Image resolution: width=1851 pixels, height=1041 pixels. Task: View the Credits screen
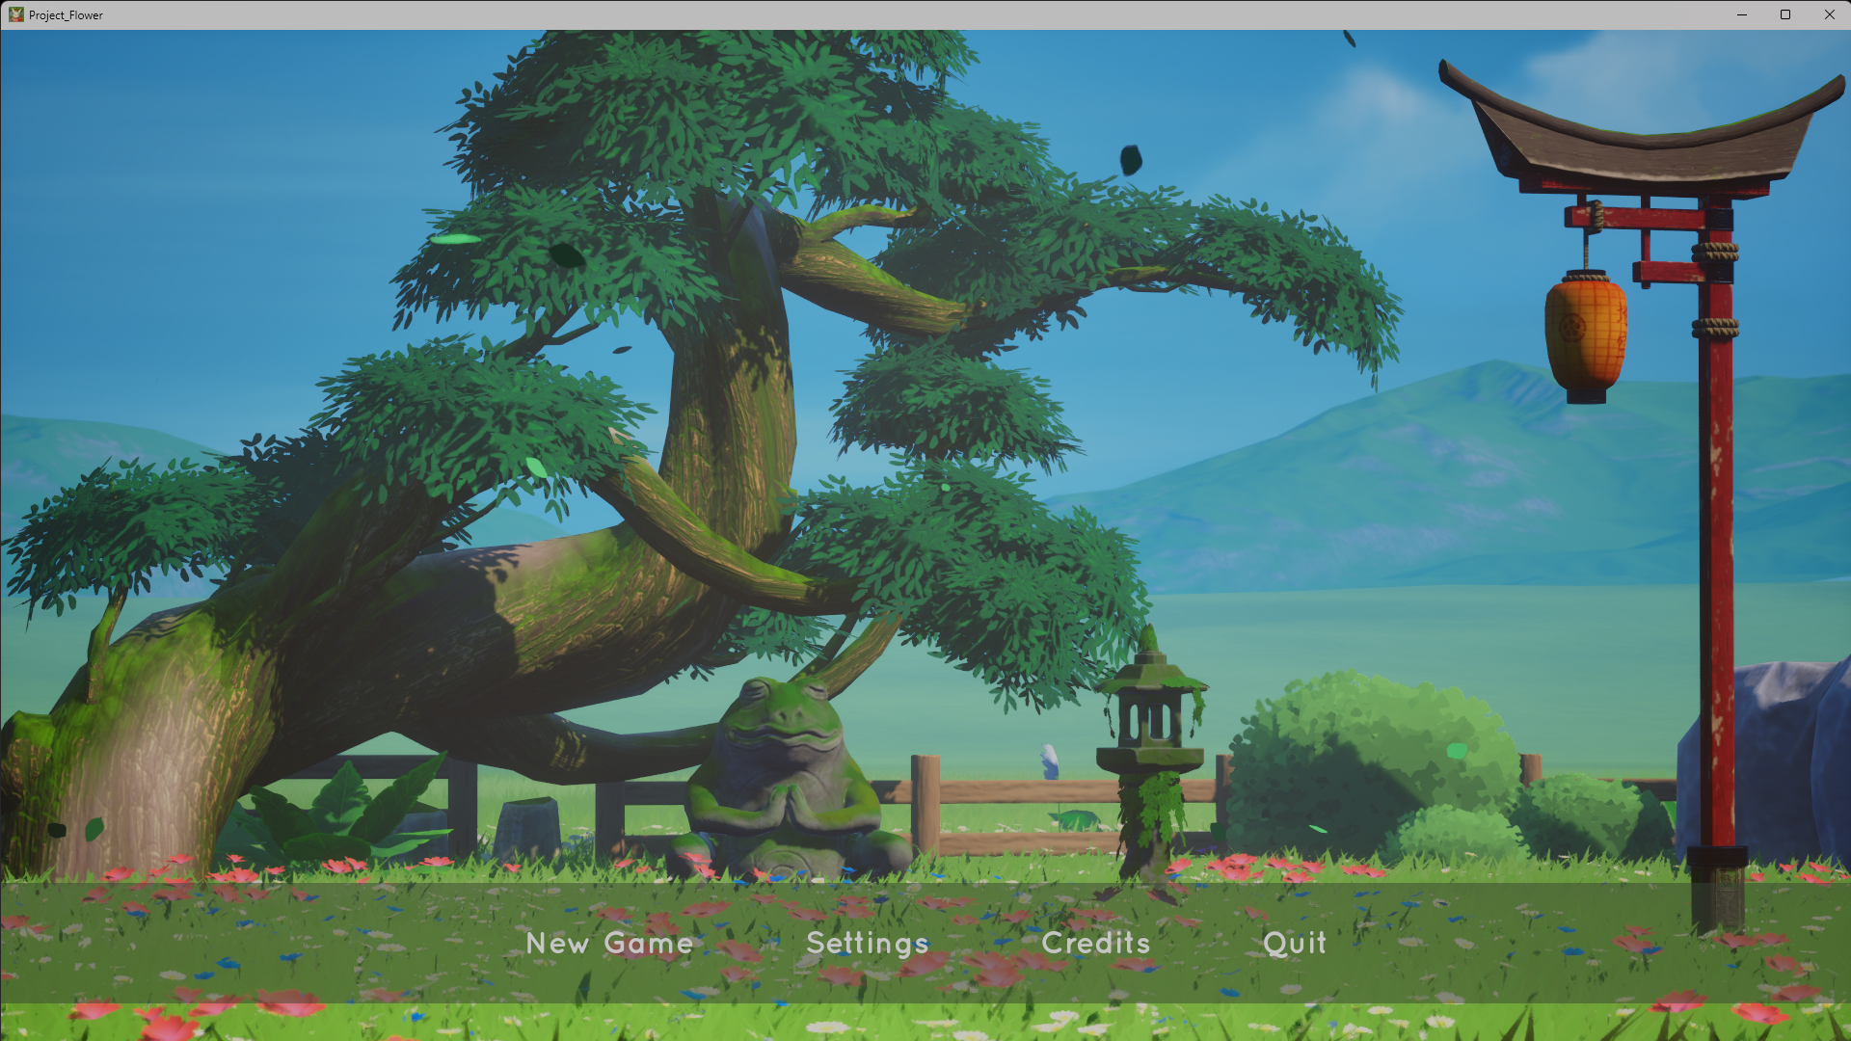pyautogui.click(x=1096, y=943)
